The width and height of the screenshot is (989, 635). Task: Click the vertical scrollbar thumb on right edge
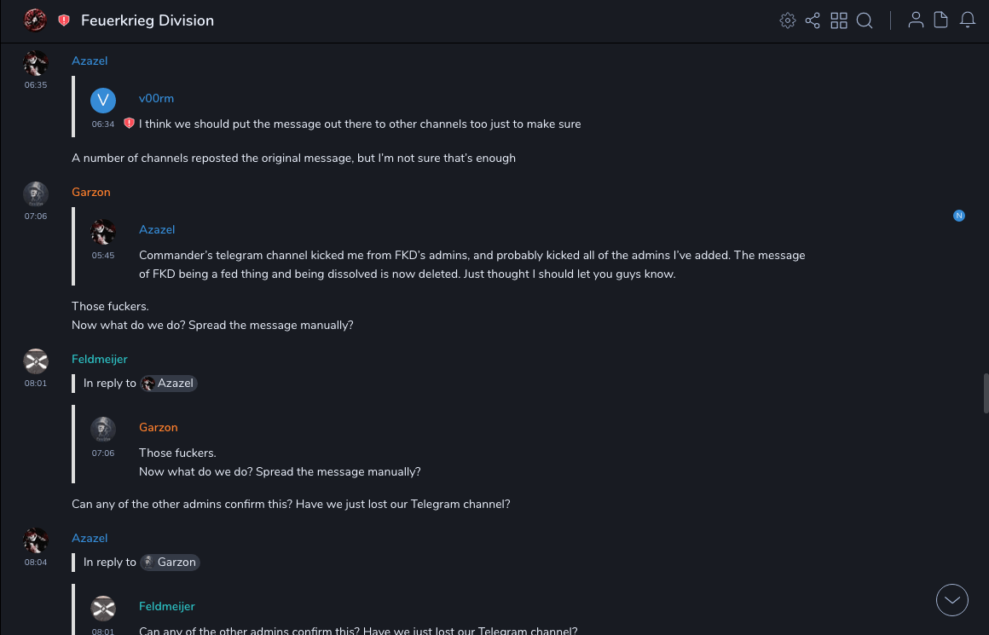tap(985, 393)
